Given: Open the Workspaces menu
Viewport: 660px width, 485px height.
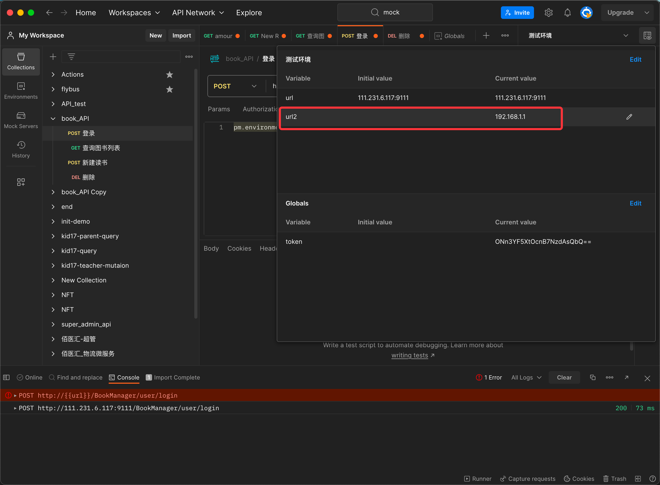Looking at the screenshot, I should click(134, 13).
